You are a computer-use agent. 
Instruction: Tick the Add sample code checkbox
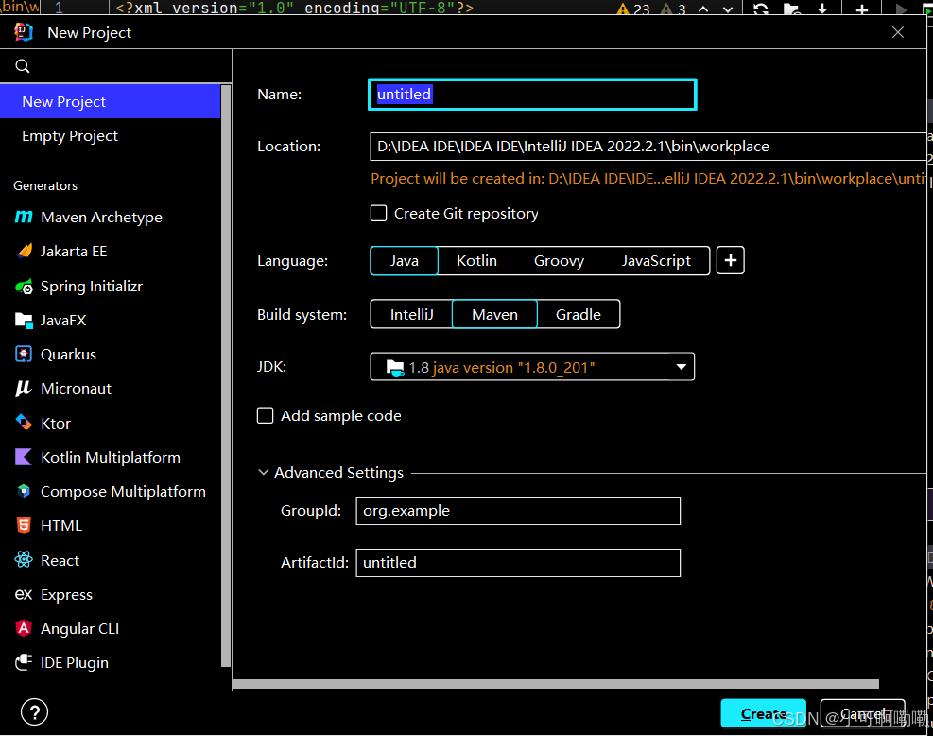265,415
